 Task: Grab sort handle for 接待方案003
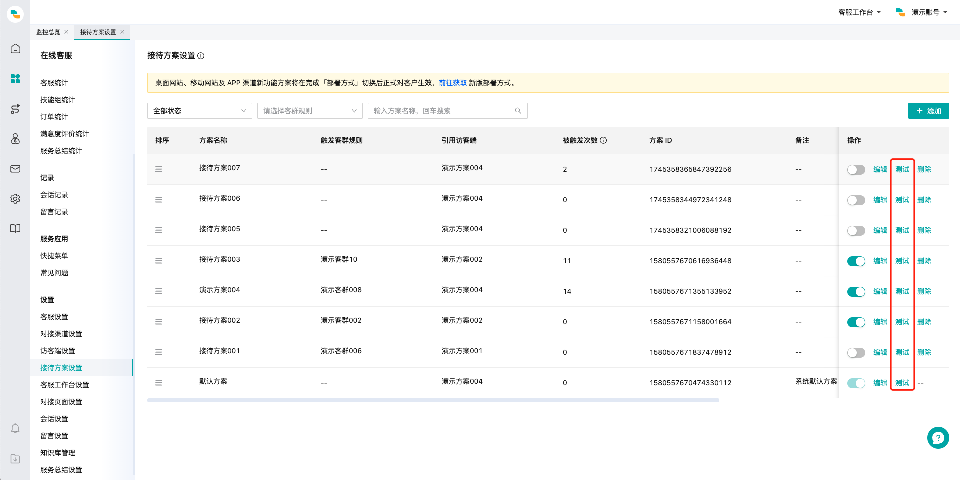[x=159, y=261]
